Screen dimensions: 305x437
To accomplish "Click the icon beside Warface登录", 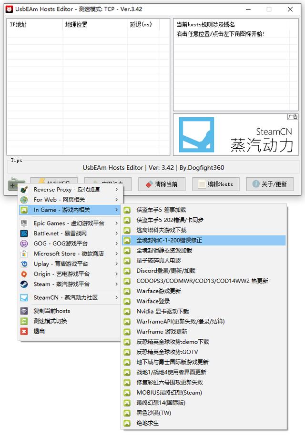I will [x=127, y=301].
